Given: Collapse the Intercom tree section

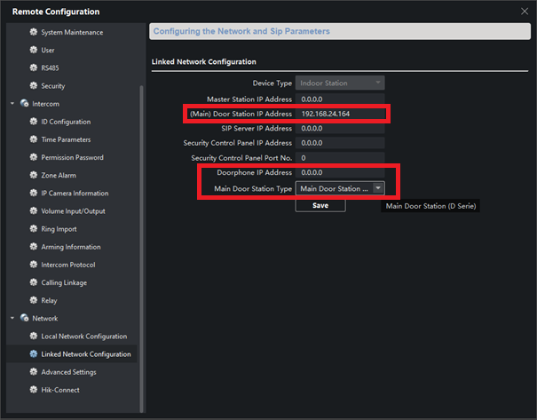Looking at the screenshot, I should click(x=12, y=104).
